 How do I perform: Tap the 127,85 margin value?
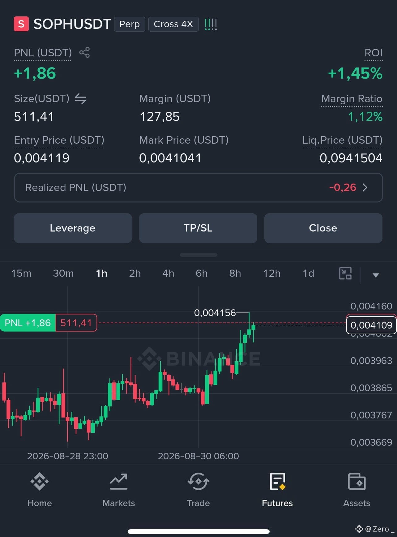pyautogui.click(x=160, y=117)
